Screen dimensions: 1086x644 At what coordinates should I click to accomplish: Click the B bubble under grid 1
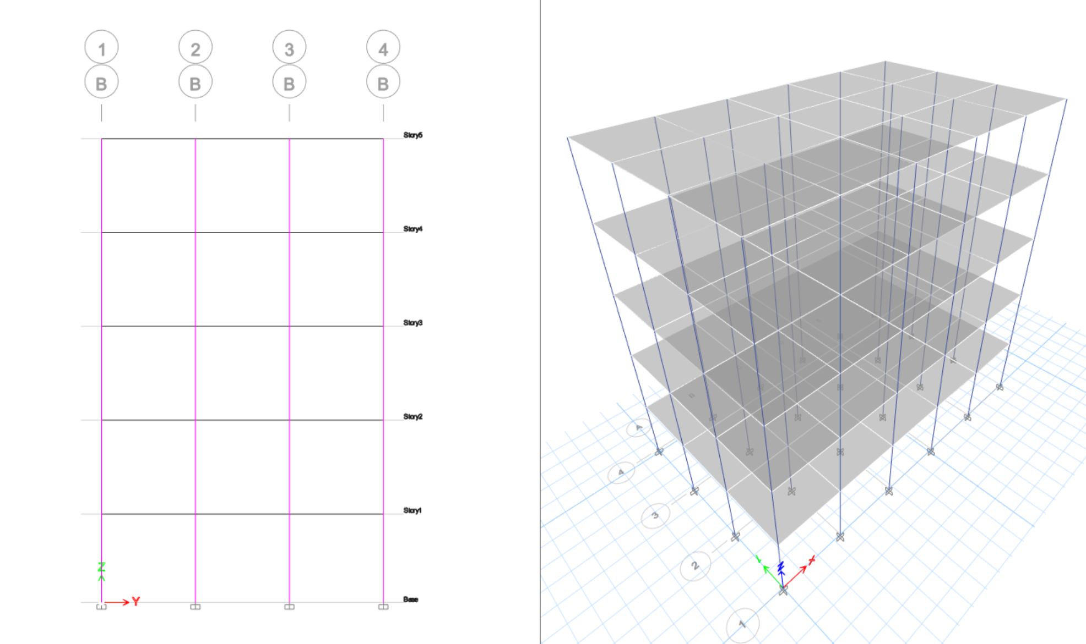(101, 82)
